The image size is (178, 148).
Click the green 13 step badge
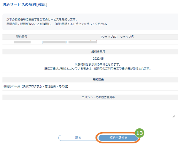pos(139,133)
